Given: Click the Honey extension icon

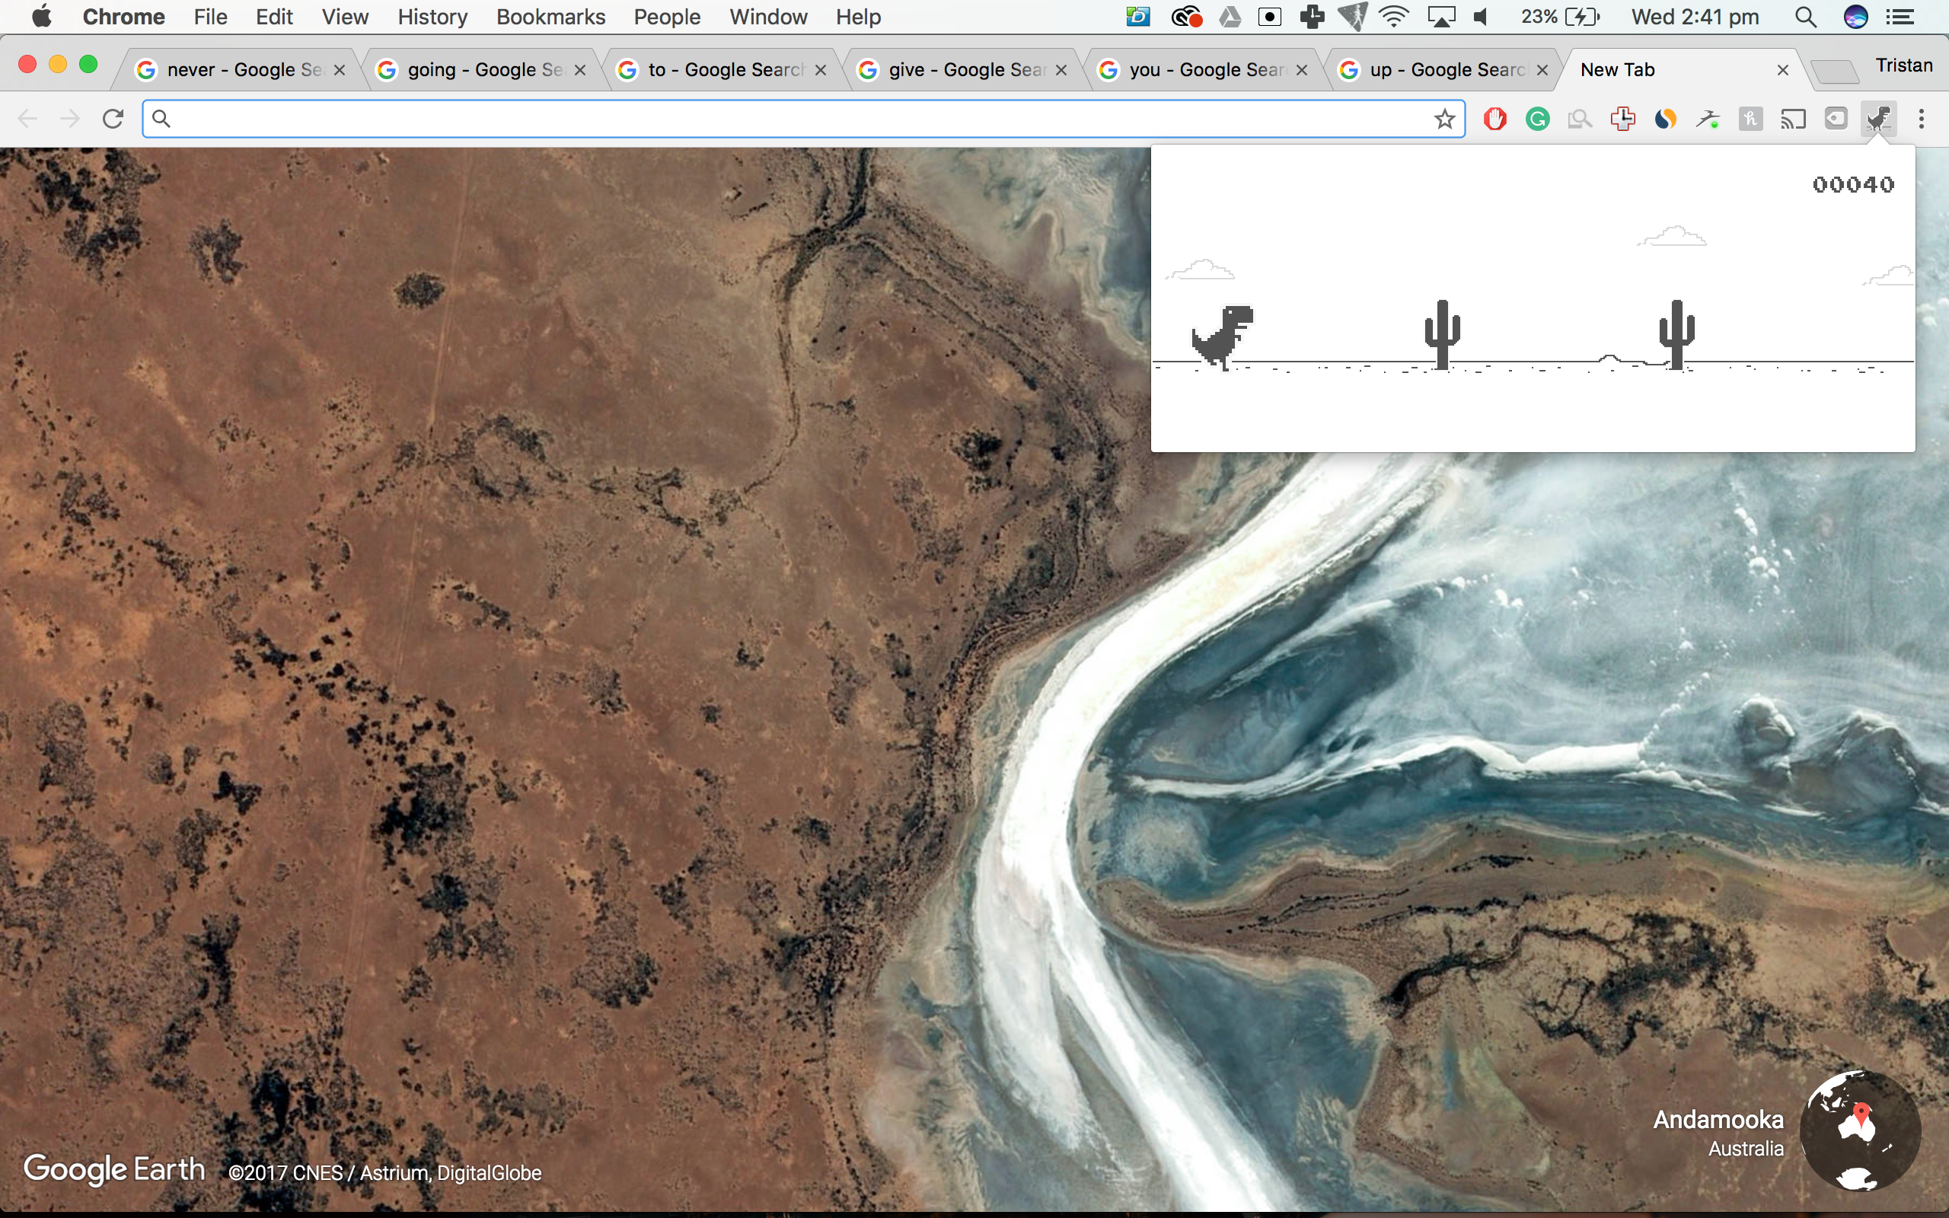Looking at the screenshot, I should (x=1750, y=120).
